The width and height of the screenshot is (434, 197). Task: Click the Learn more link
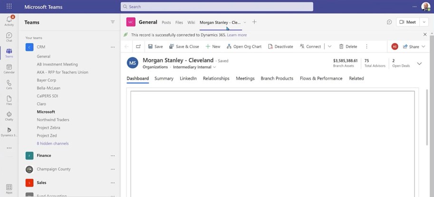coord(237,35)
